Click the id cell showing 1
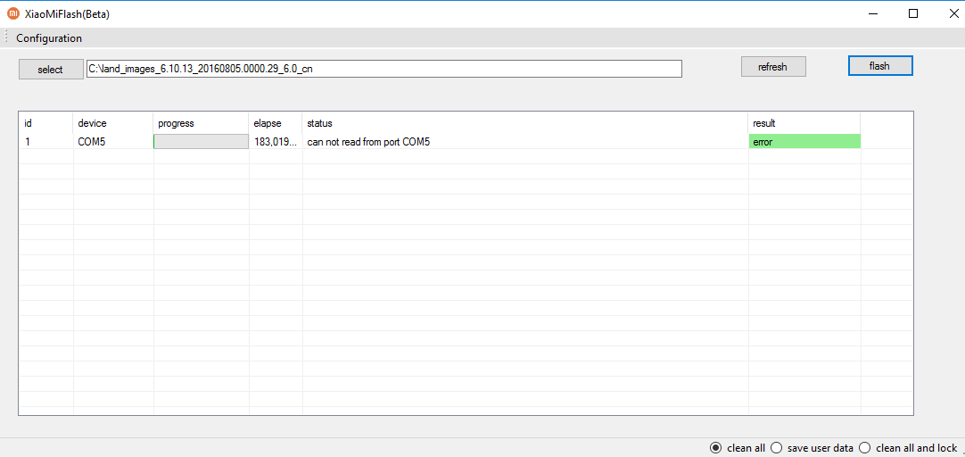 pyautogui.click(x=28, y=142)
